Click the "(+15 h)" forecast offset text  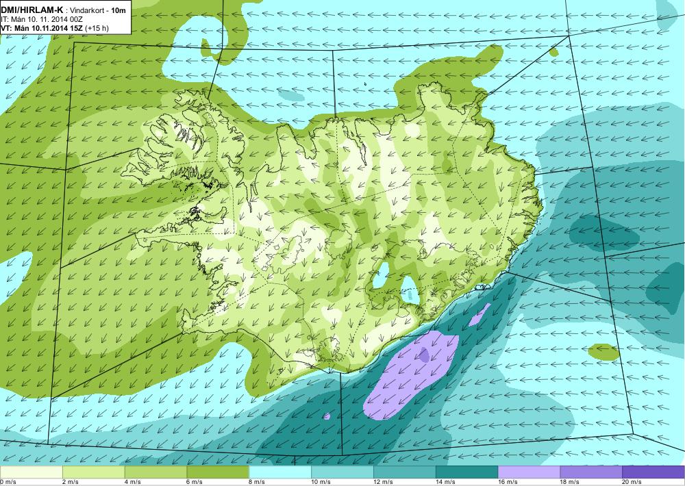click(97, 28)
